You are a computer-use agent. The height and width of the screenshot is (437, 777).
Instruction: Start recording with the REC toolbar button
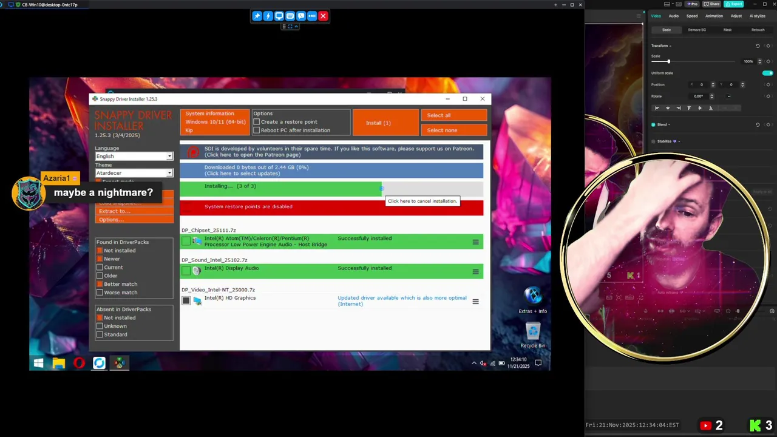[x=312, y=16]
